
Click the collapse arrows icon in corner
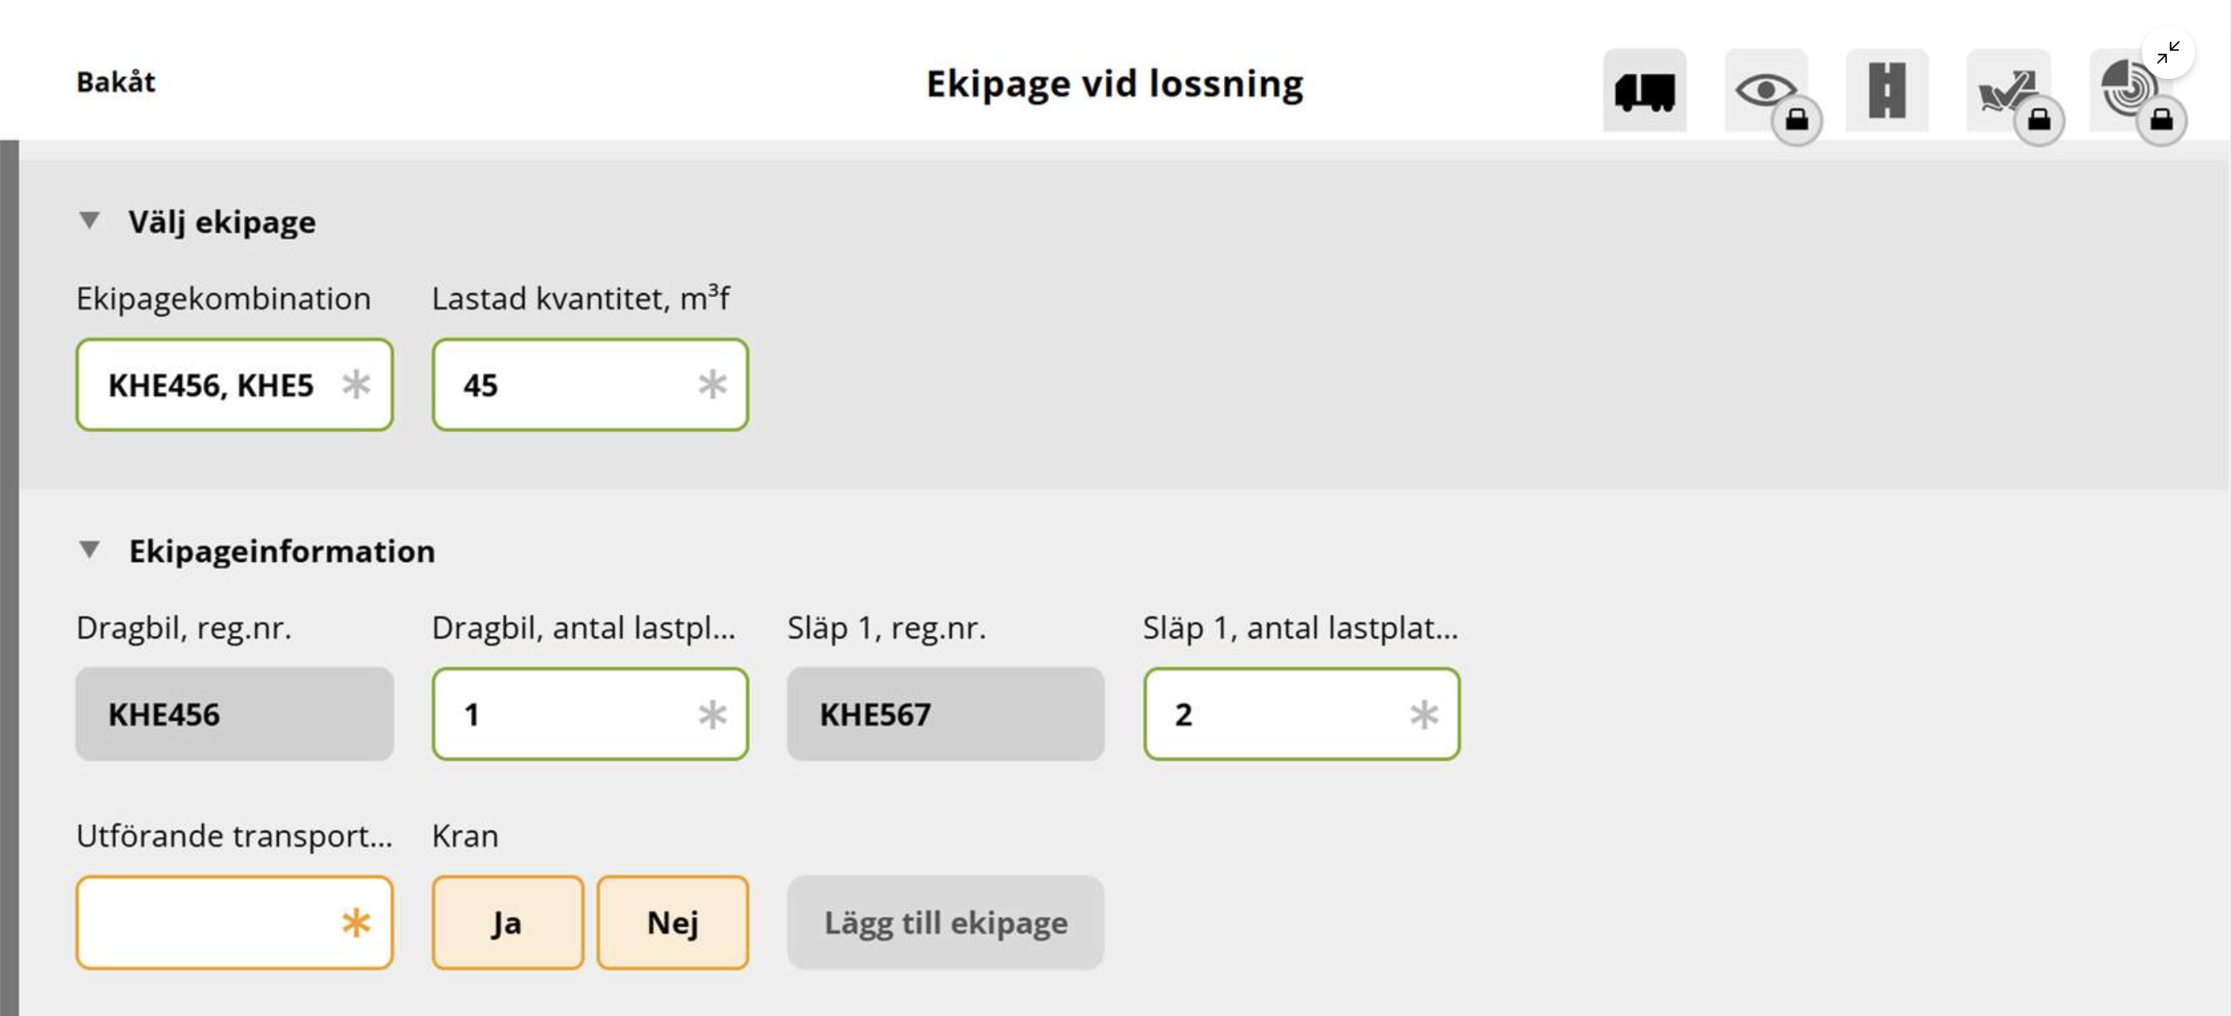pos(2168,53)
